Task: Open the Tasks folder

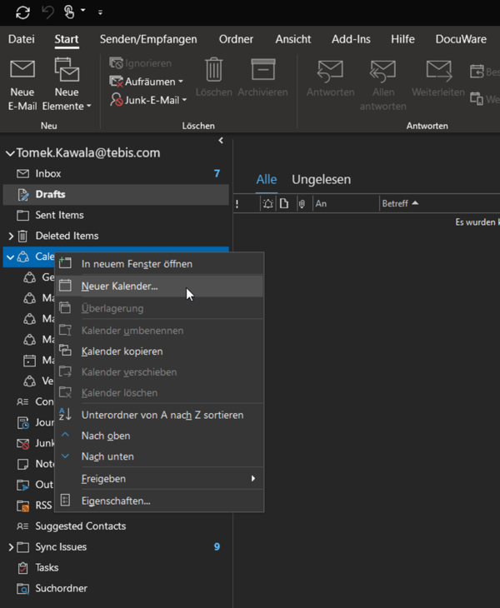Action: coord(47,567)
